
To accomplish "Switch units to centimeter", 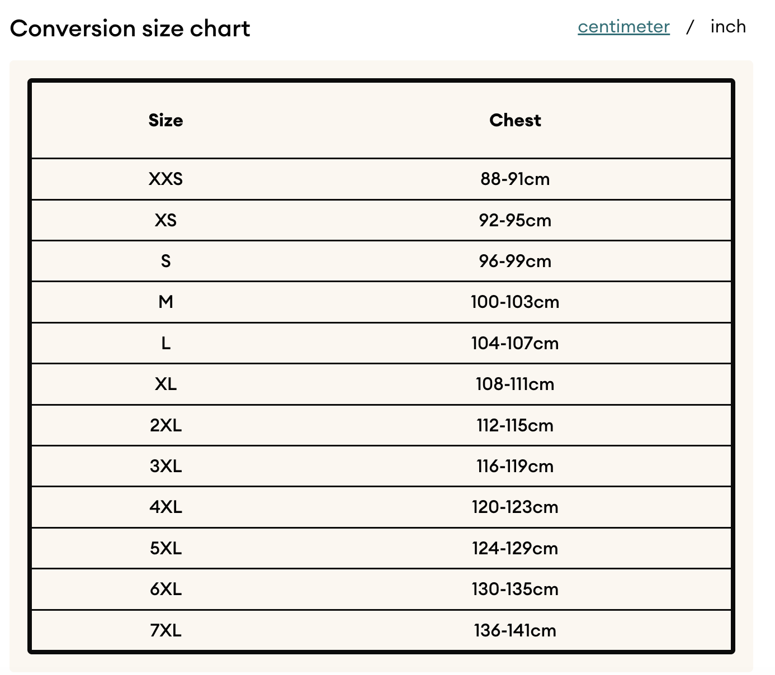I will tap(623, 27).
